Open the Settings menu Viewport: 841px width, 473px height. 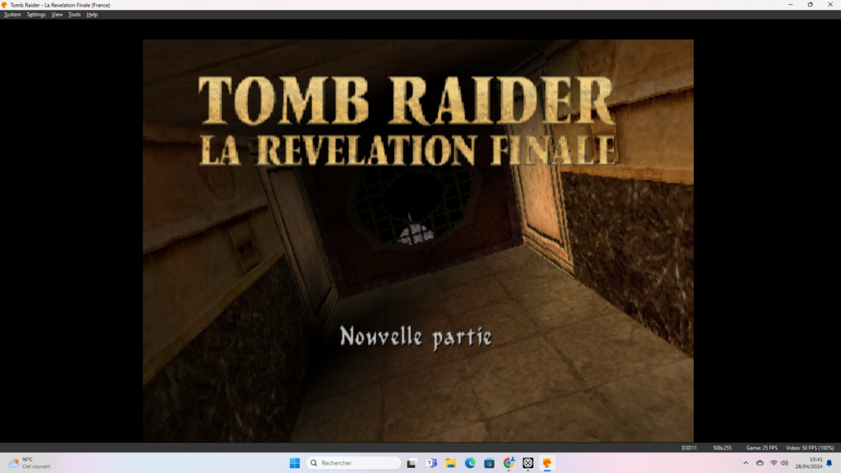coord(36,14)
